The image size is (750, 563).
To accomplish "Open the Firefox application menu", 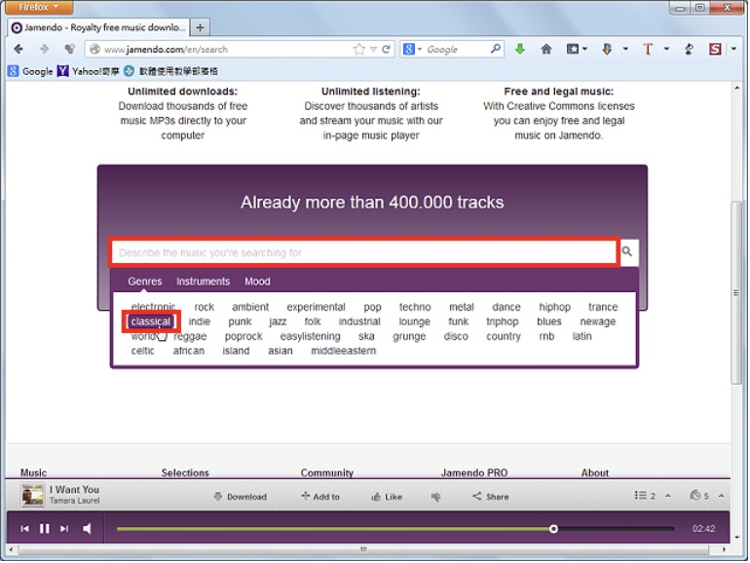I will pyautogui.click(x=37, y=7).
